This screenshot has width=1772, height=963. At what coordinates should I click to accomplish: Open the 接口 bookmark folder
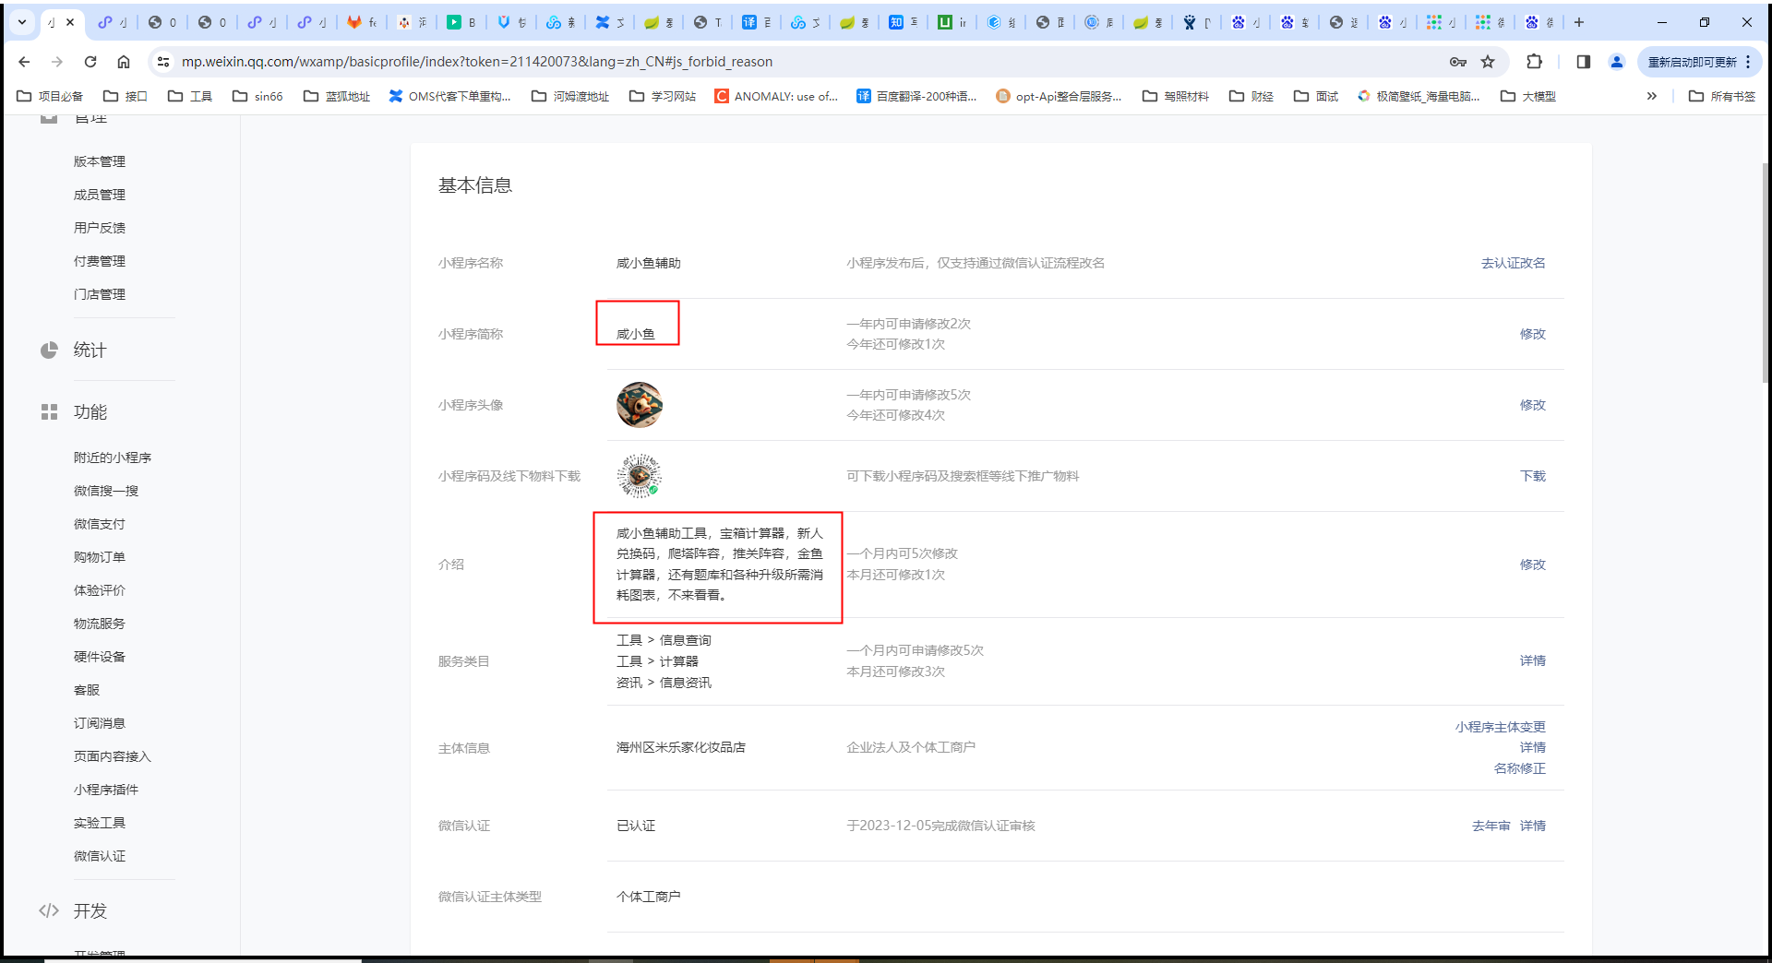pos(126,96)
